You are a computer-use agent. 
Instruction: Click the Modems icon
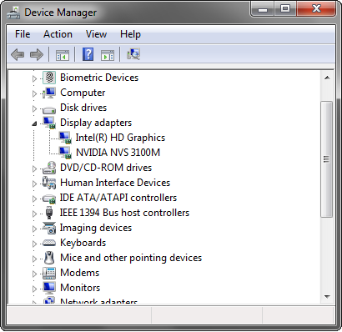coord(49,273)
